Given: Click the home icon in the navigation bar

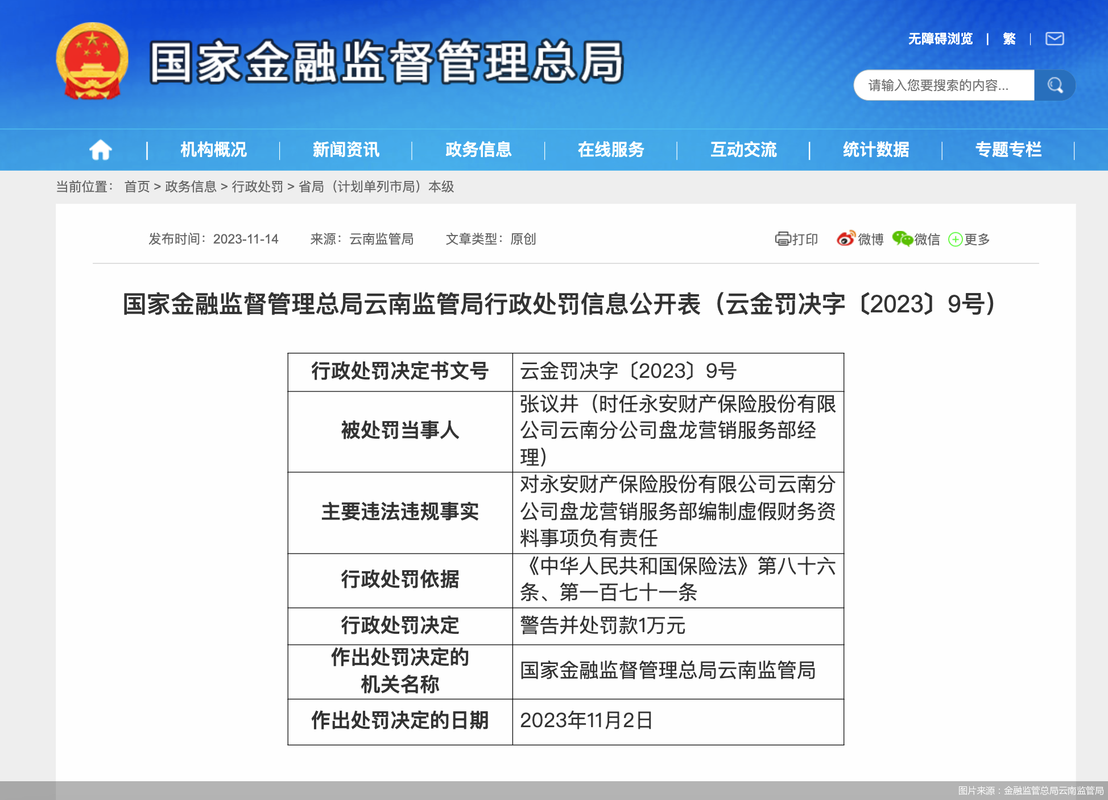Looking at the screenshot, I should click(x=100, y=149).
